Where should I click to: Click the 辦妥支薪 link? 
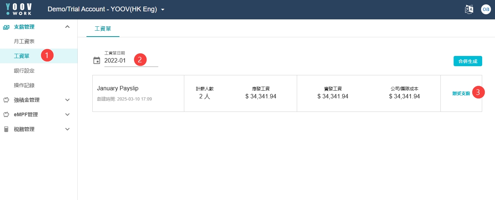pyautogui.click(x=461, y=94)
